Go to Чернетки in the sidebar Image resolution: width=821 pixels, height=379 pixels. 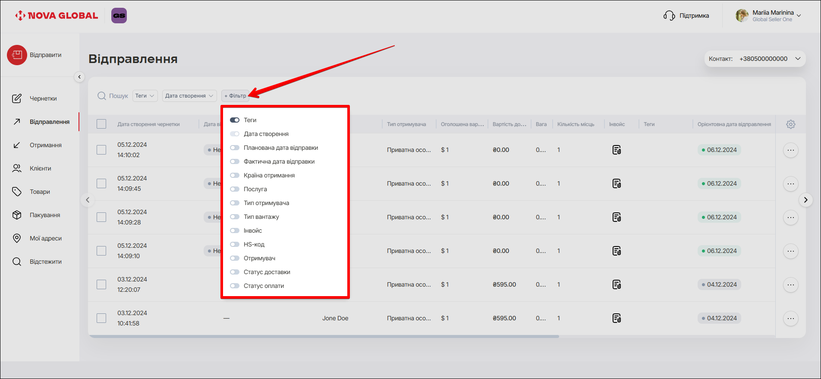click(43, 98)
